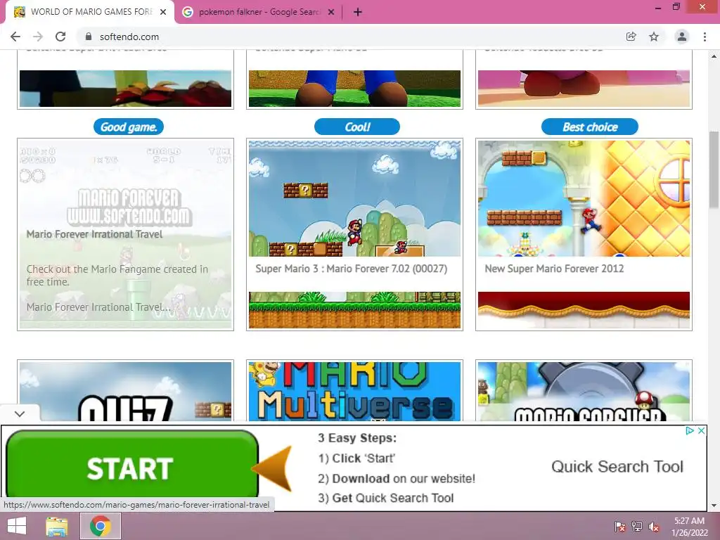Switch to pokemon falkner Google Search tab
The height and width of the screenshot is (540, 720).
click(258, 12)
